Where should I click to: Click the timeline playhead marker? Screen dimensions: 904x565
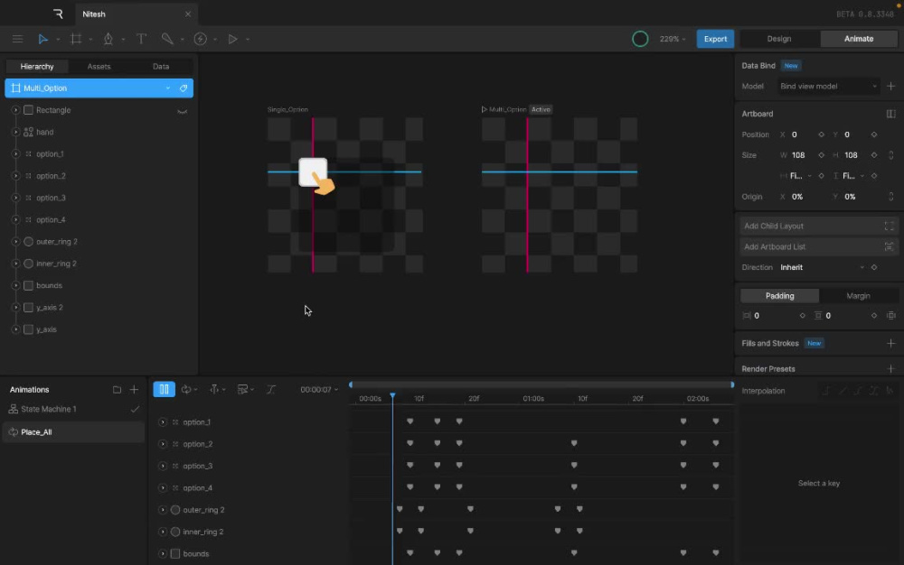[x=392, y=396]
